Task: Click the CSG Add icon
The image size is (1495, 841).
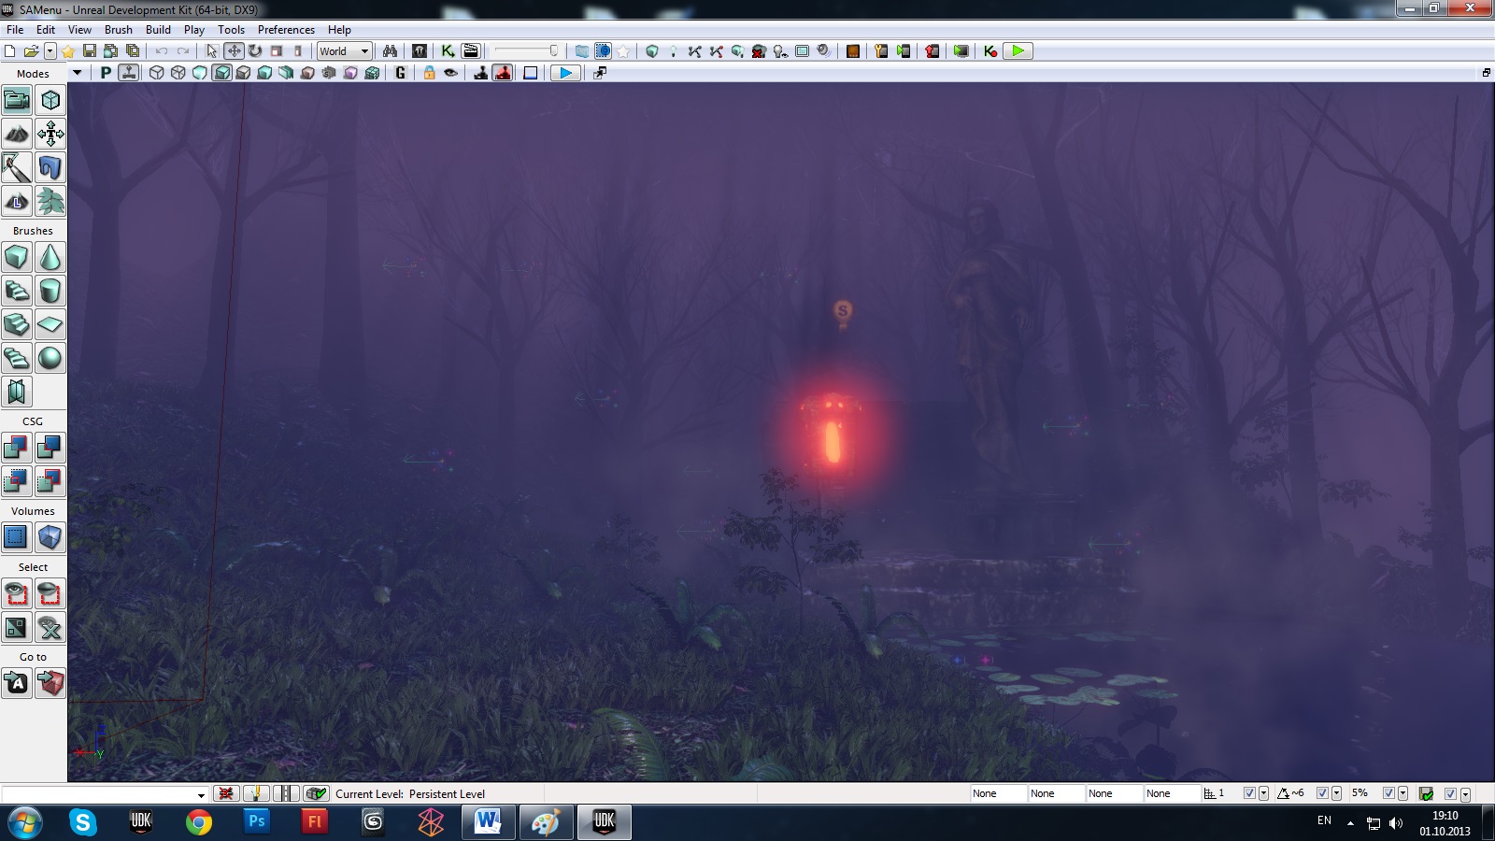Action: pyautogui.click(x=17, y=448)
